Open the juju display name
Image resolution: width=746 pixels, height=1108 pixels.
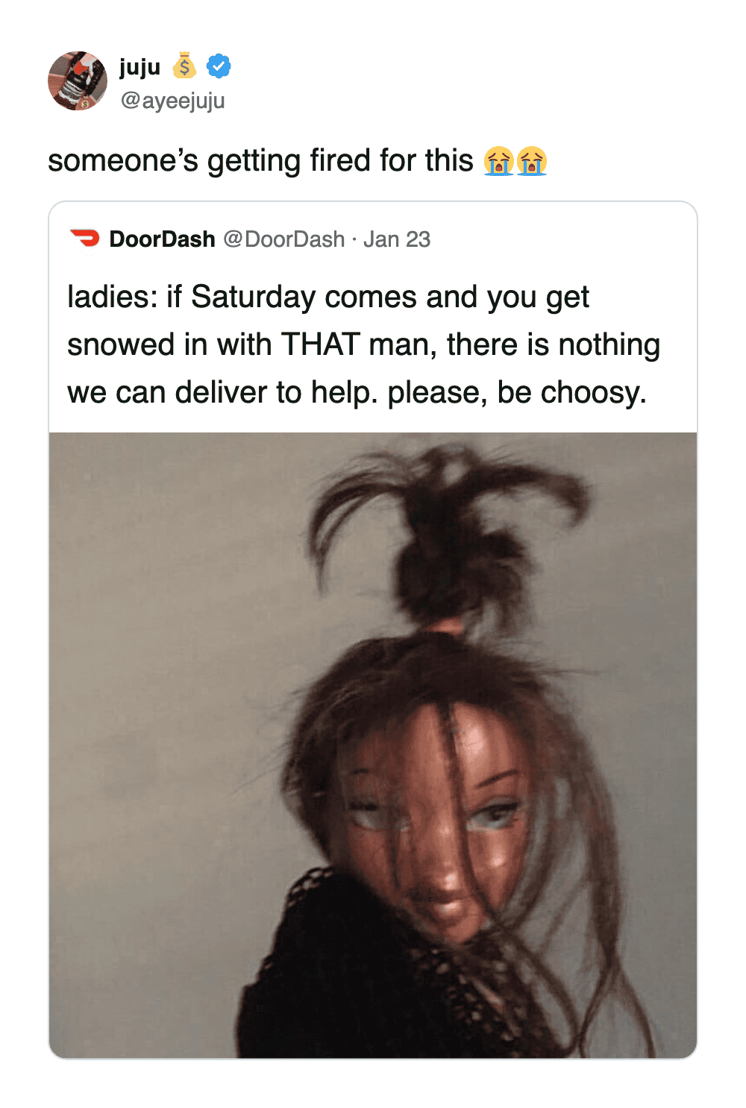[140, 67]
